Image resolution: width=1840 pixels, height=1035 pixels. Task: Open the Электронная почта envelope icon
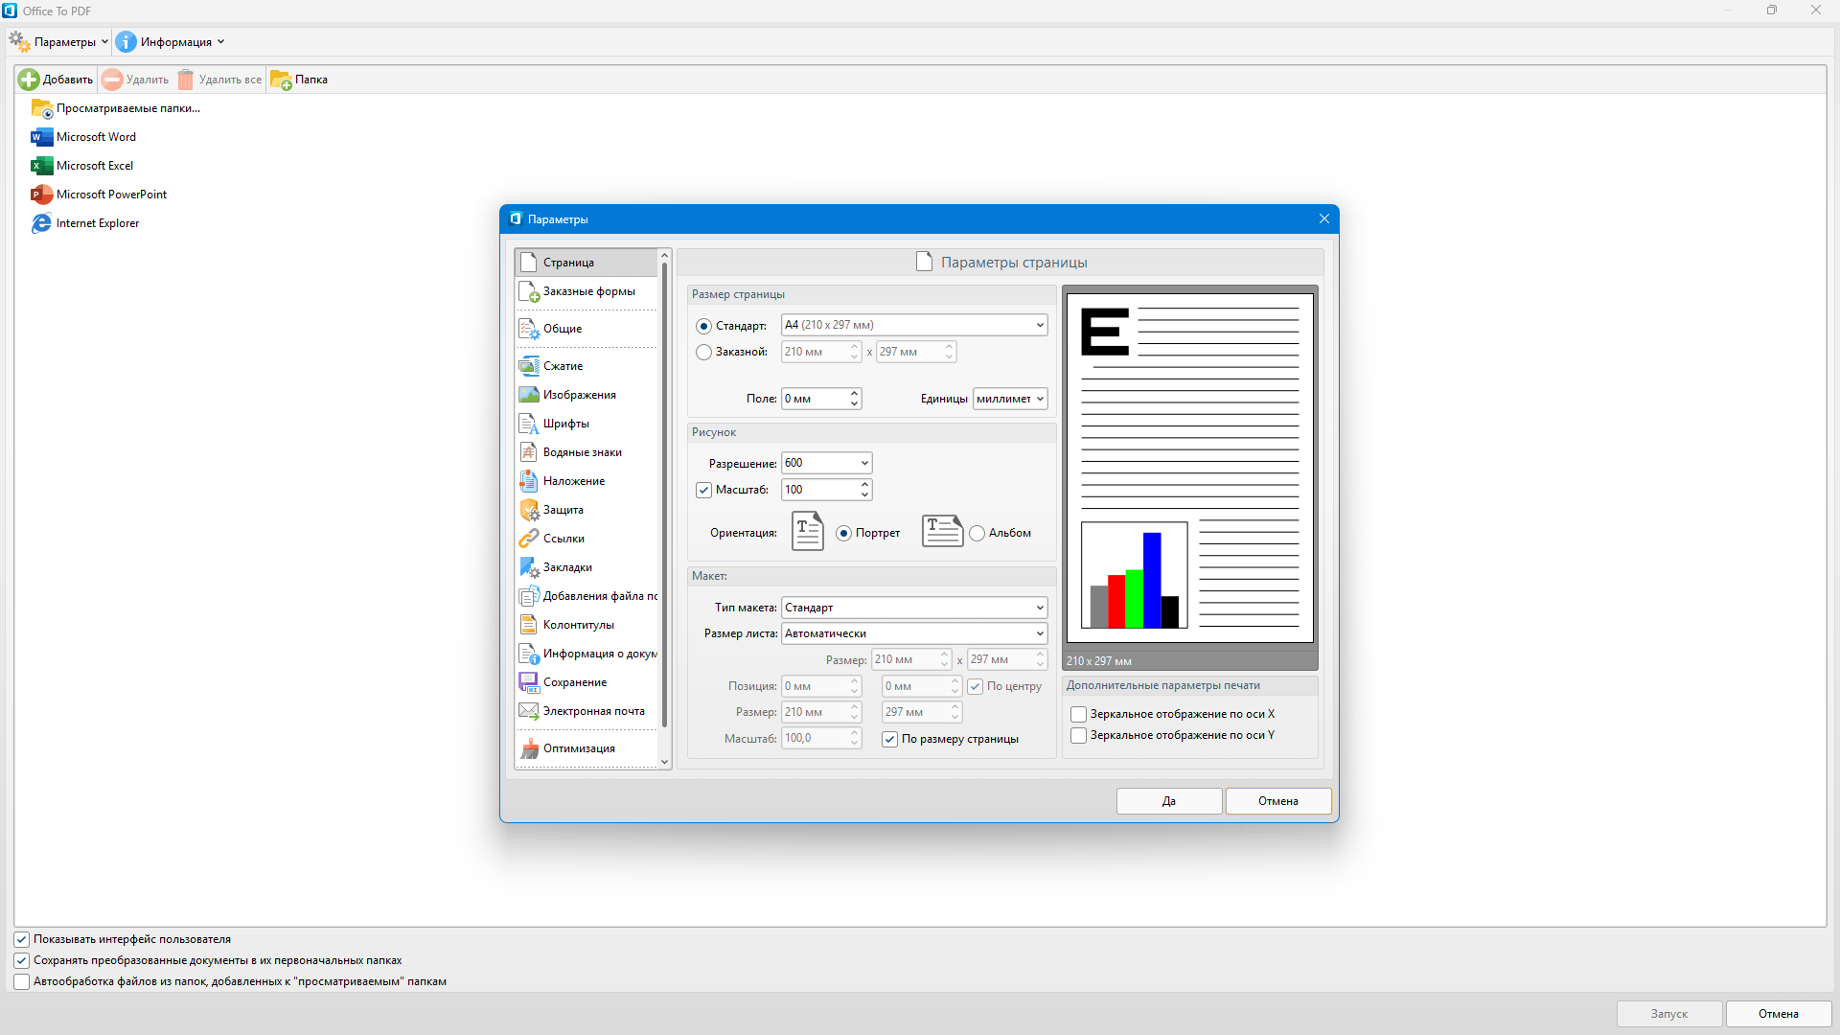[528, 711]
